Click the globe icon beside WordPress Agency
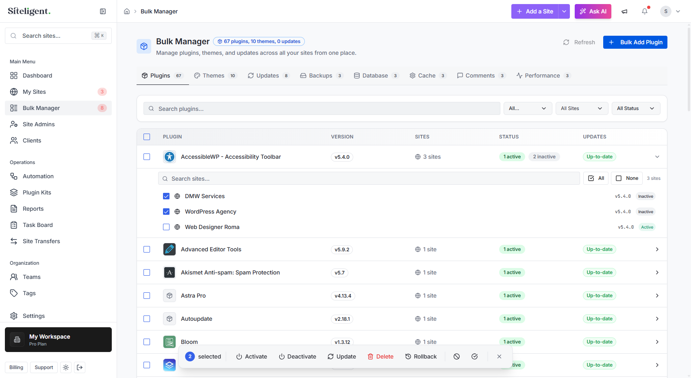 click(x=177, y=212)
